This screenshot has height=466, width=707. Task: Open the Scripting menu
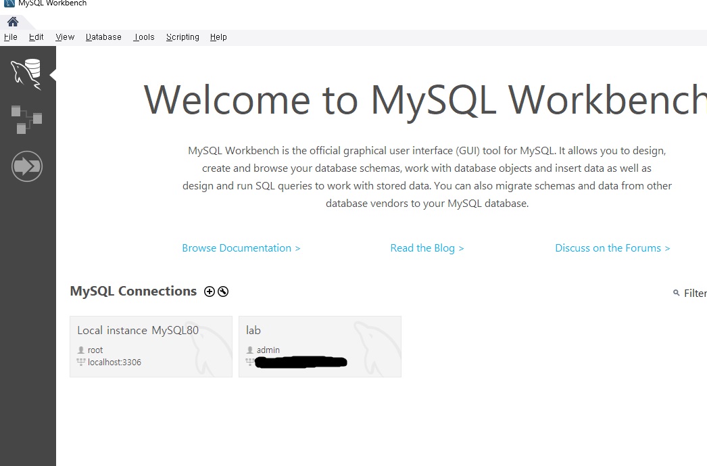tap(182, 37)
